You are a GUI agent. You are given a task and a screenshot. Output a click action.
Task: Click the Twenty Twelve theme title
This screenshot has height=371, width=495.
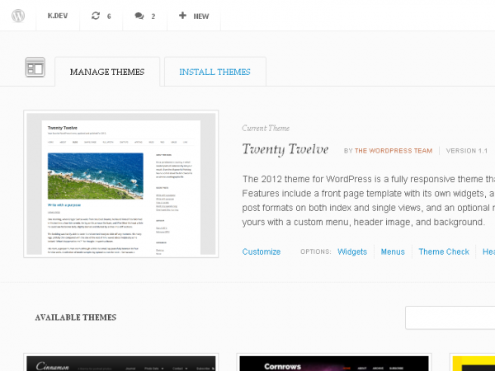click(x=285, y=149)
